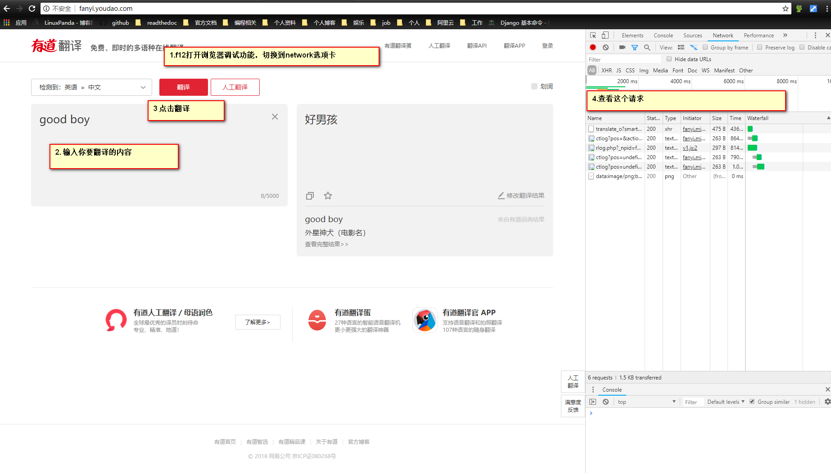This screenshot has width=831, height=473.
Task: Select the inspect element picker icon
Action: pos(593,35)
